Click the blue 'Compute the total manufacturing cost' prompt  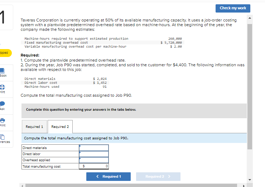(76, 138)
